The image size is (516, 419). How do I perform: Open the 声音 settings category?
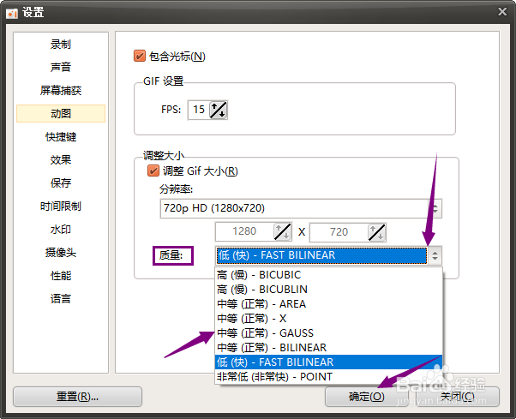(x=61, y=67)
